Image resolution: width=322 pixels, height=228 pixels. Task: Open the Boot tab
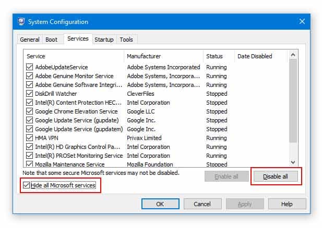(x=51, y=40)
